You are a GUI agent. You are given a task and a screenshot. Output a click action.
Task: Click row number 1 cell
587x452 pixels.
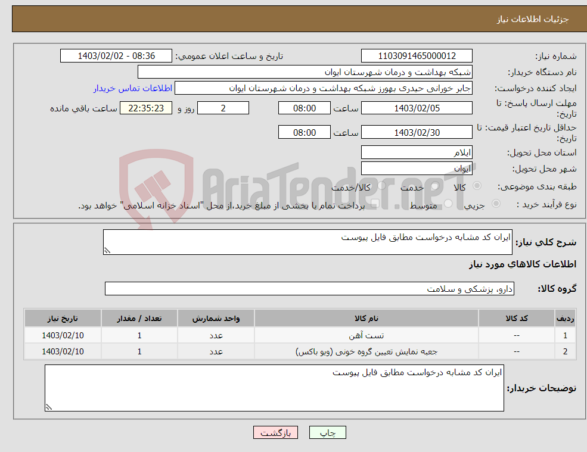566,335
